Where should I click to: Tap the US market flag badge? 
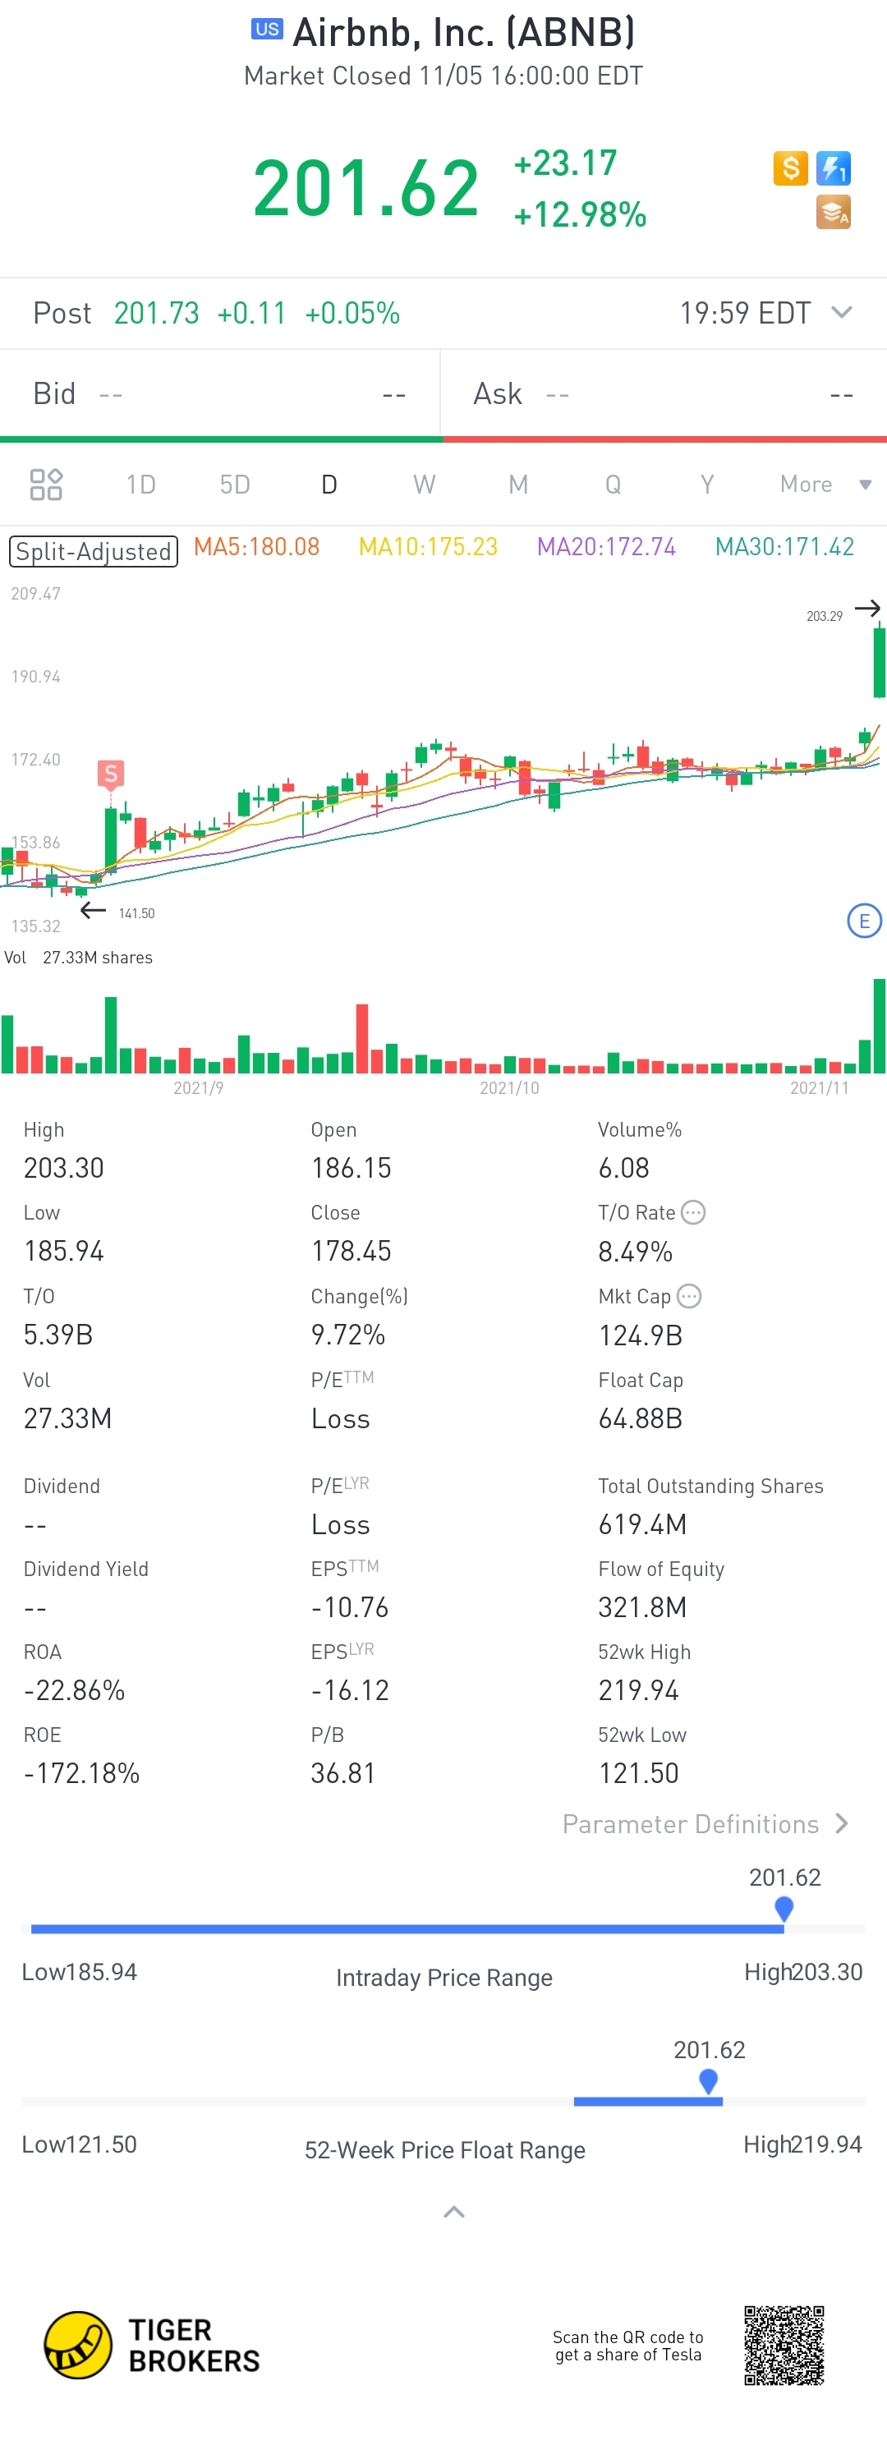268,30
